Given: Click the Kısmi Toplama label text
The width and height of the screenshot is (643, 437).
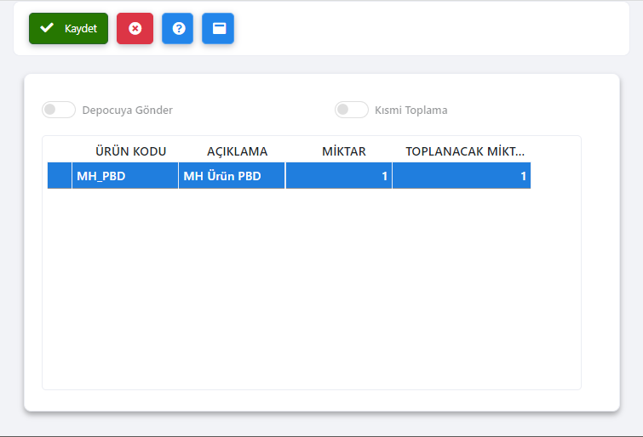Looking at the screenshot, I should [x=410, y=110].
